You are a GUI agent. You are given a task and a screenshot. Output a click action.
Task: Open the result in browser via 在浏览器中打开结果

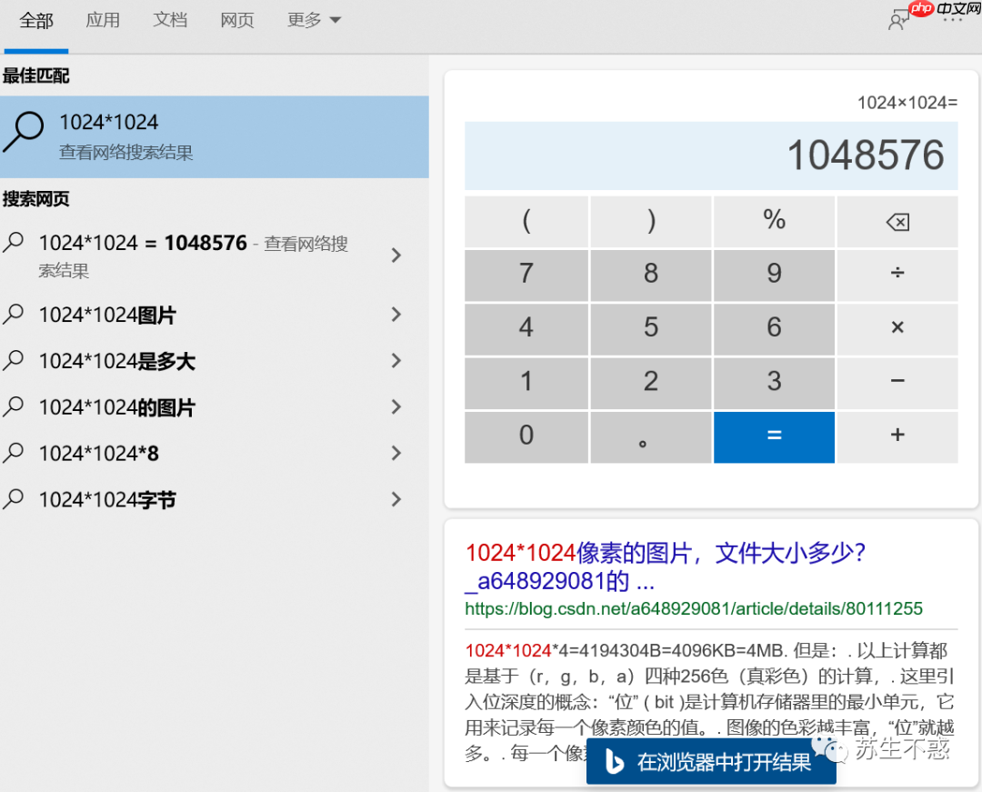727,764
